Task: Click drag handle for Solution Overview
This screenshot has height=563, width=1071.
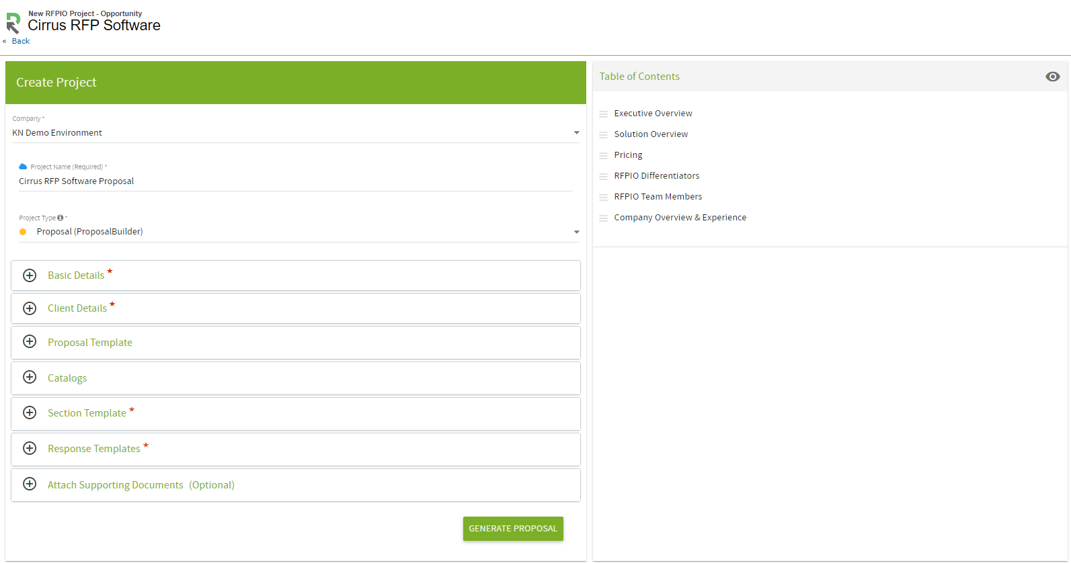Action: (604, 135)
